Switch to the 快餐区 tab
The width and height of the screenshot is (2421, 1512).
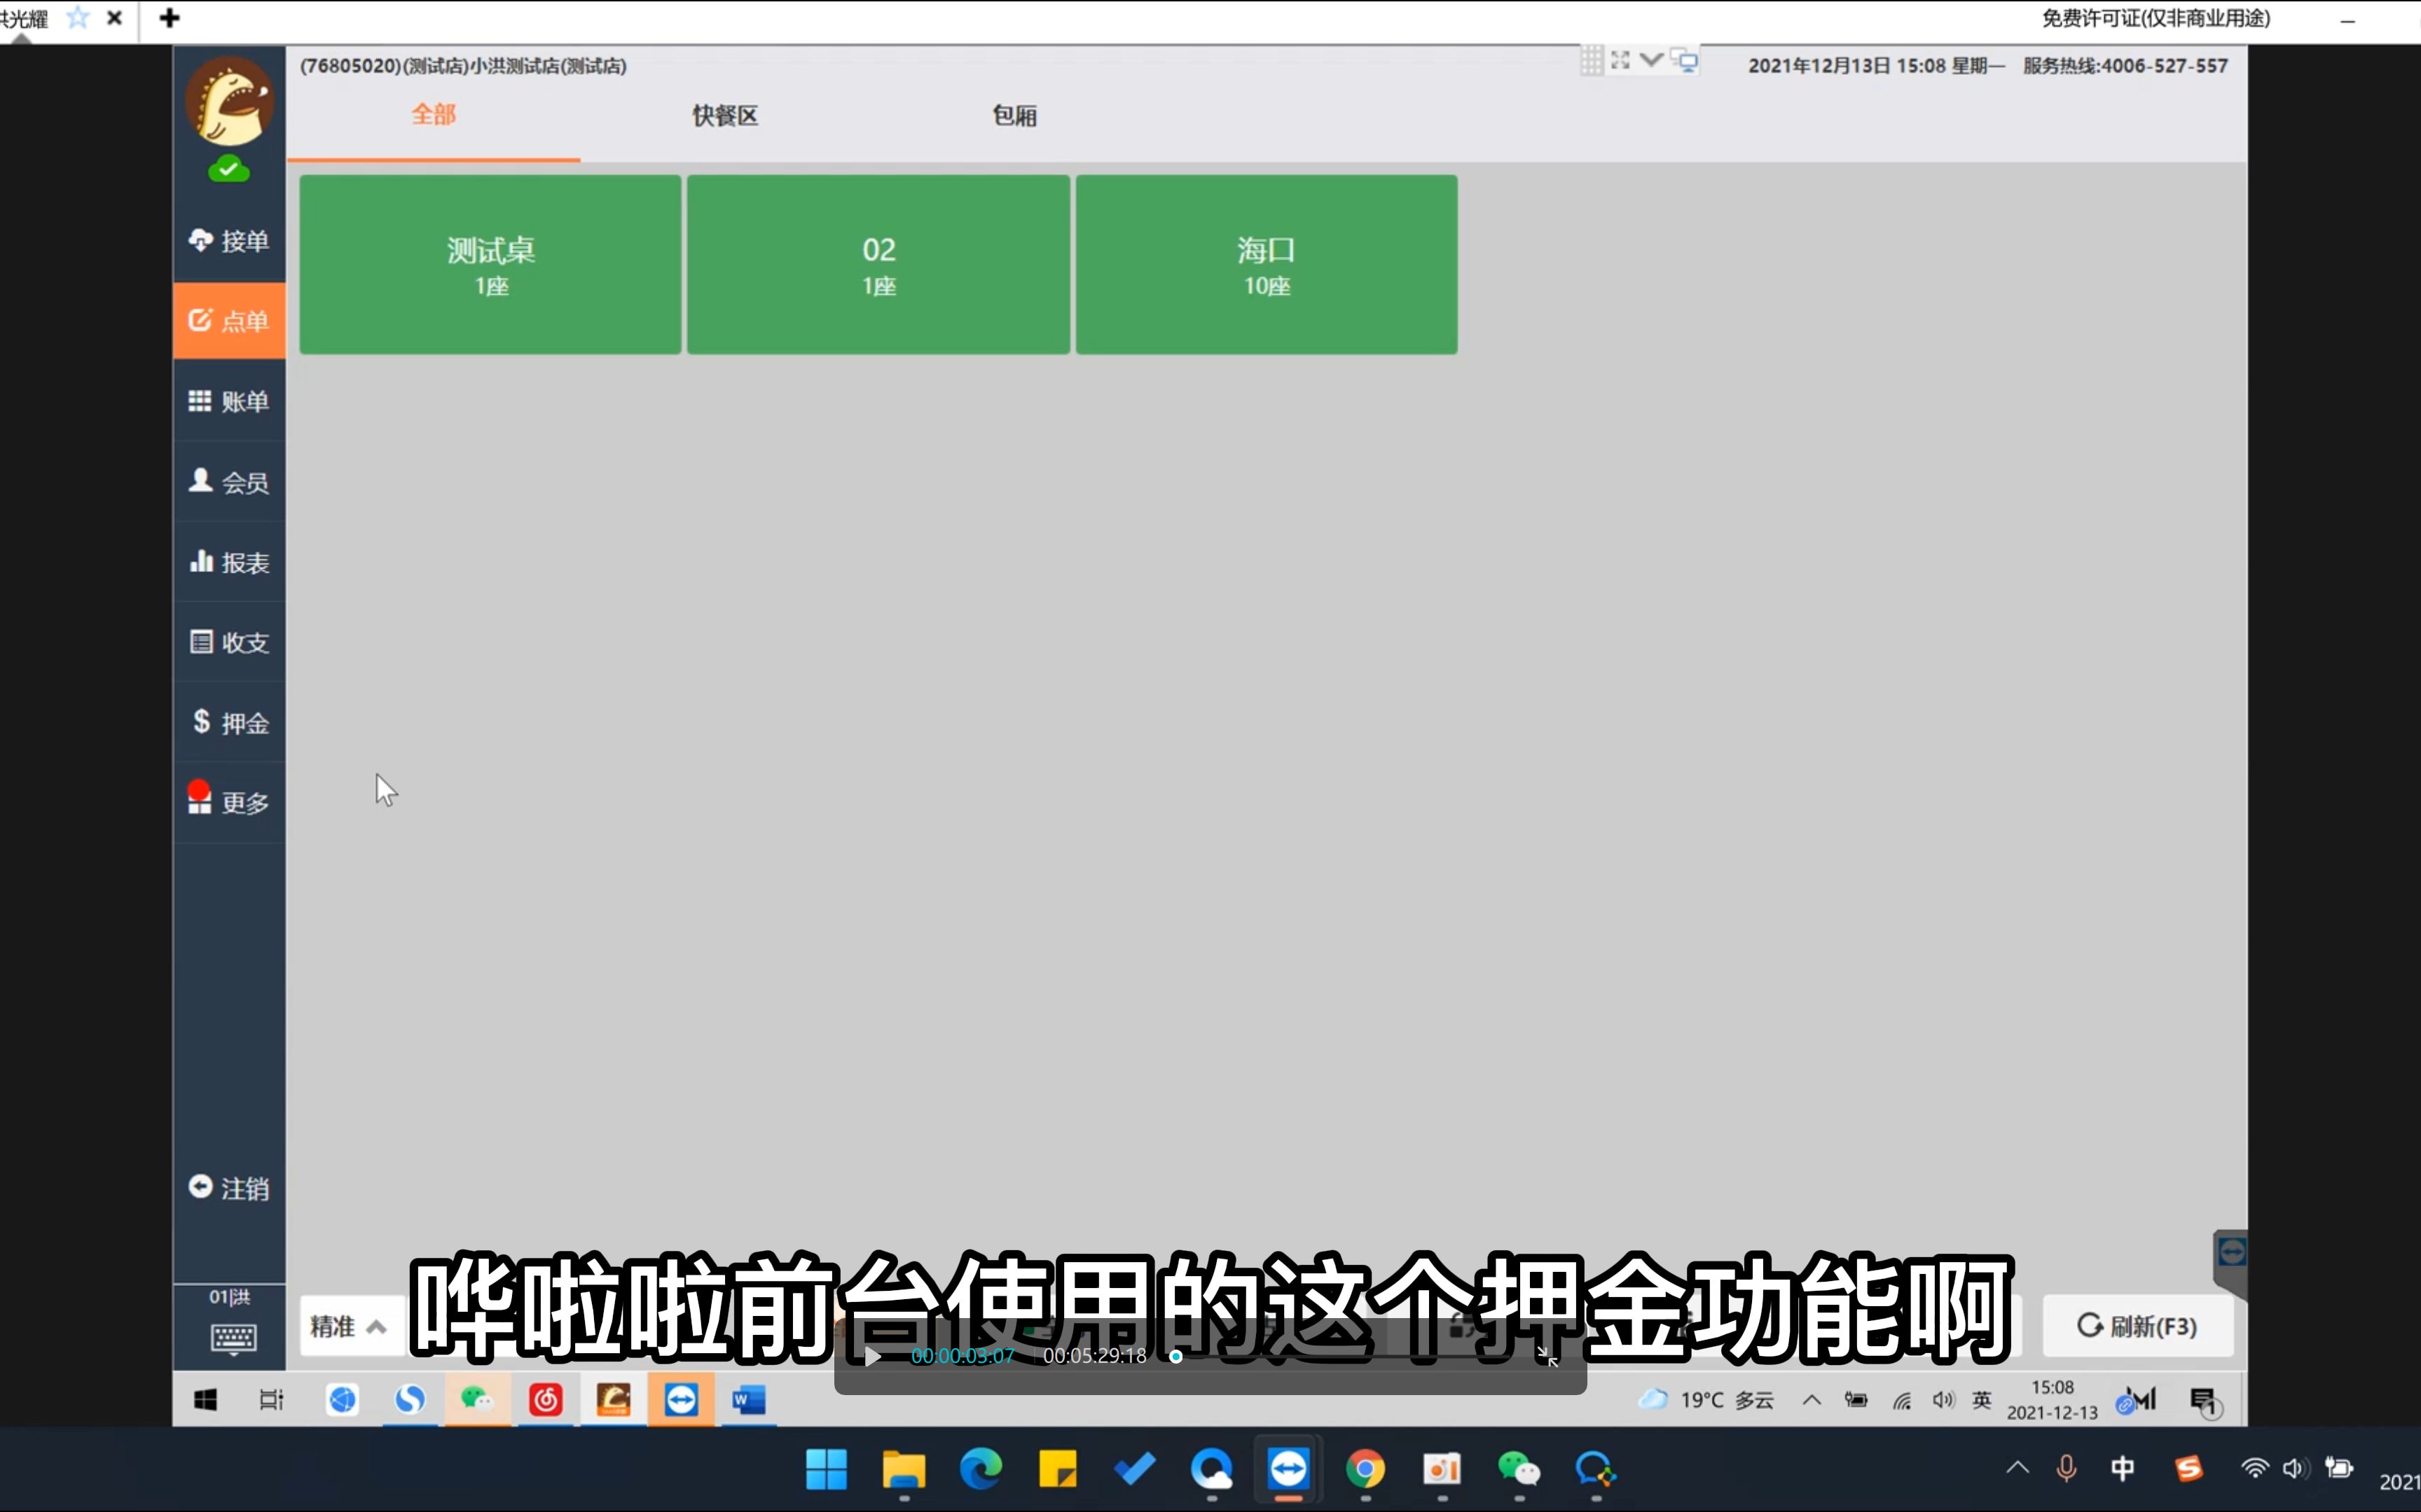724,115
